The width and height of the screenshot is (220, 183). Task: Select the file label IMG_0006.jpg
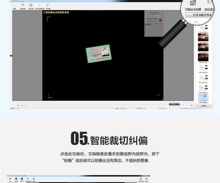[x=203, y=73]
